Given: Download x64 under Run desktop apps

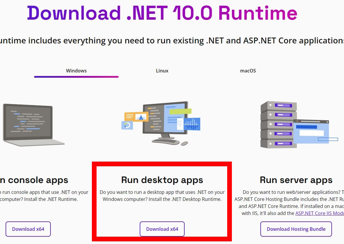Looking at the screenshot, I should click(x=162, y=229).
